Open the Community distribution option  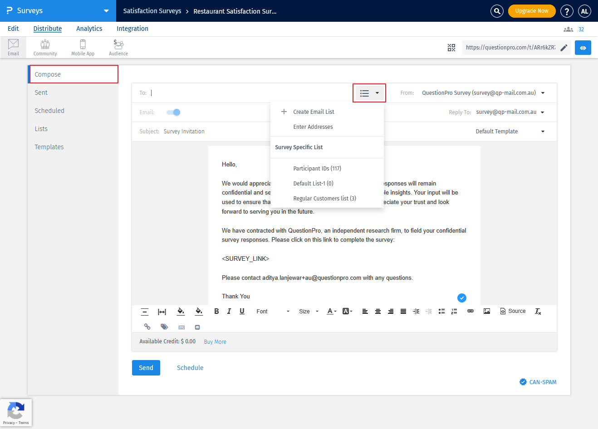pyautogui.click(x=44, y=47)
